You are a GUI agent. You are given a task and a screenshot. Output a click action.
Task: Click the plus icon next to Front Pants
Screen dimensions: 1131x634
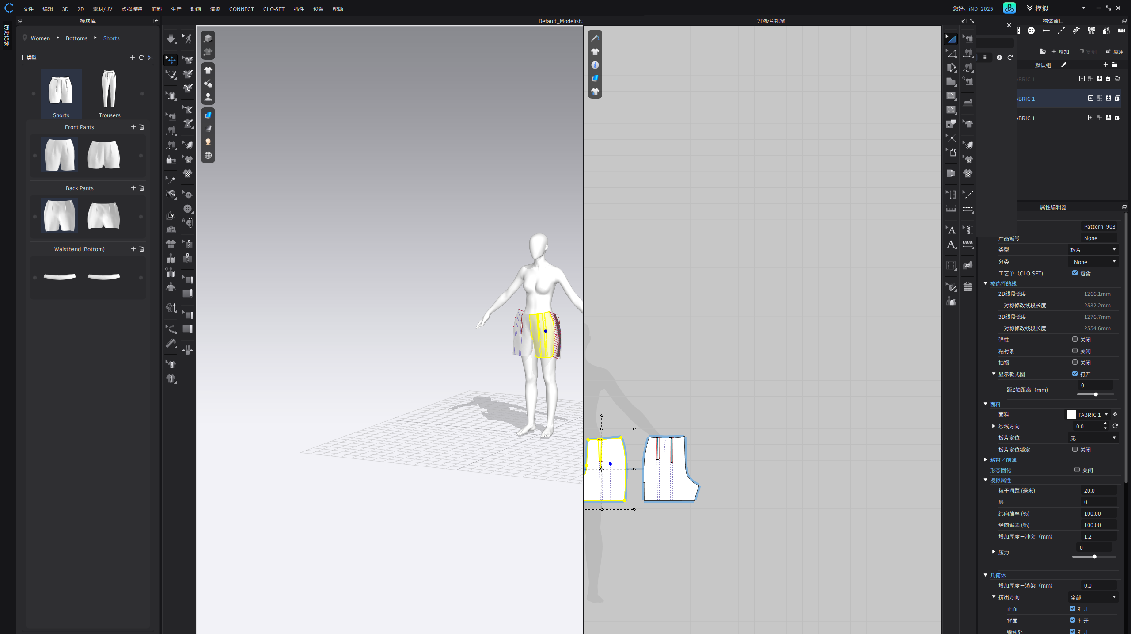click(133, 127)
